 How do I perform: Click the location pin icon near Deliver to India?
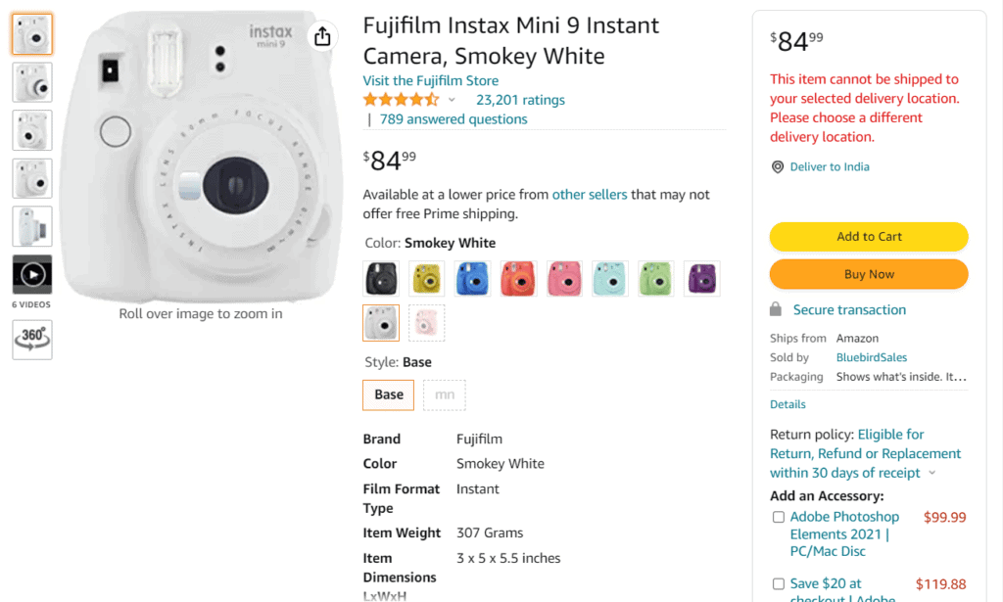778,167
